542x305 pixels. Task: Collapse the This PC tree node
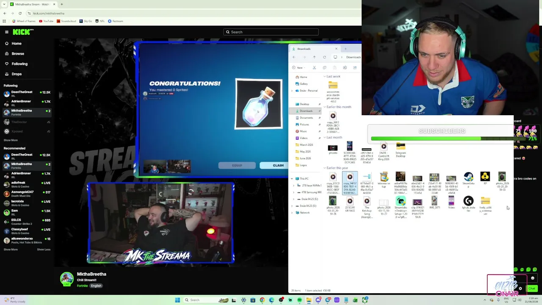point(292,179)
